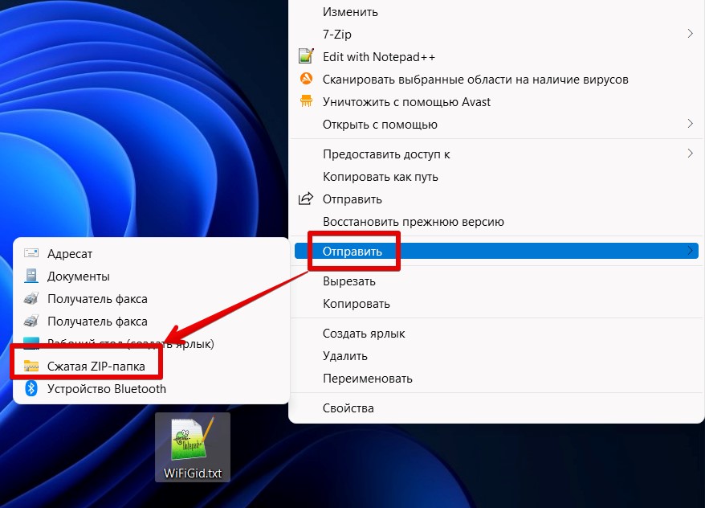Select Восстановить прежнюю версию
The image size is (705, 508).
496,221
